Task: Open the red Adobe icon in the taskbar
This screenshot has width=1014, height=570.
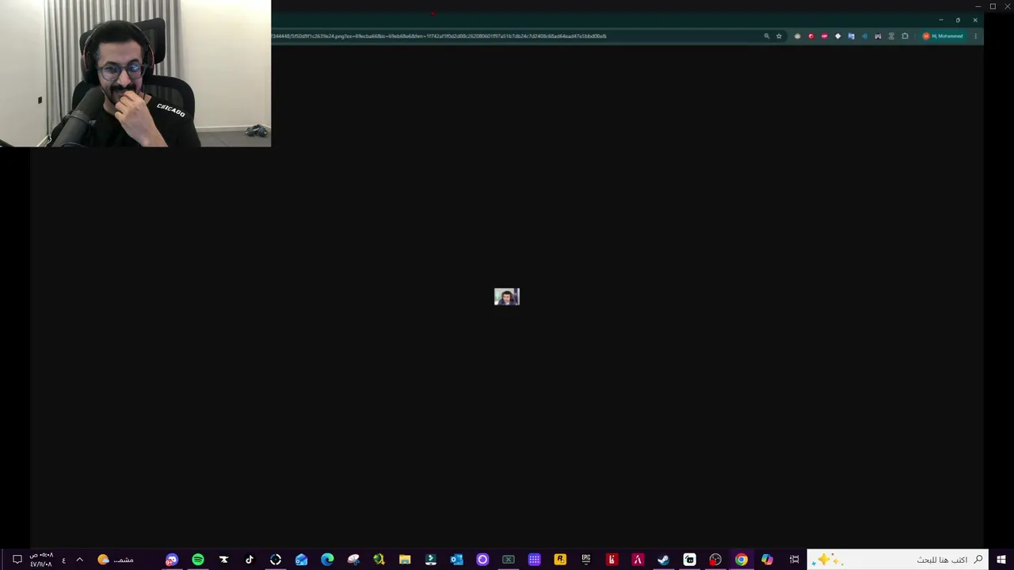Action: 638,560
